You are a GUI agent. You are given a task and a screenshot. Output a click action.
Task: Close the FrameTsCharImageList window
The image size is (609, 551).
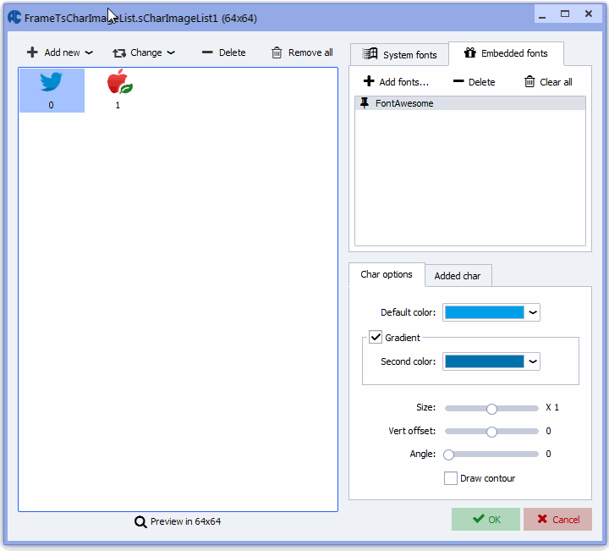tap(589, 14)
